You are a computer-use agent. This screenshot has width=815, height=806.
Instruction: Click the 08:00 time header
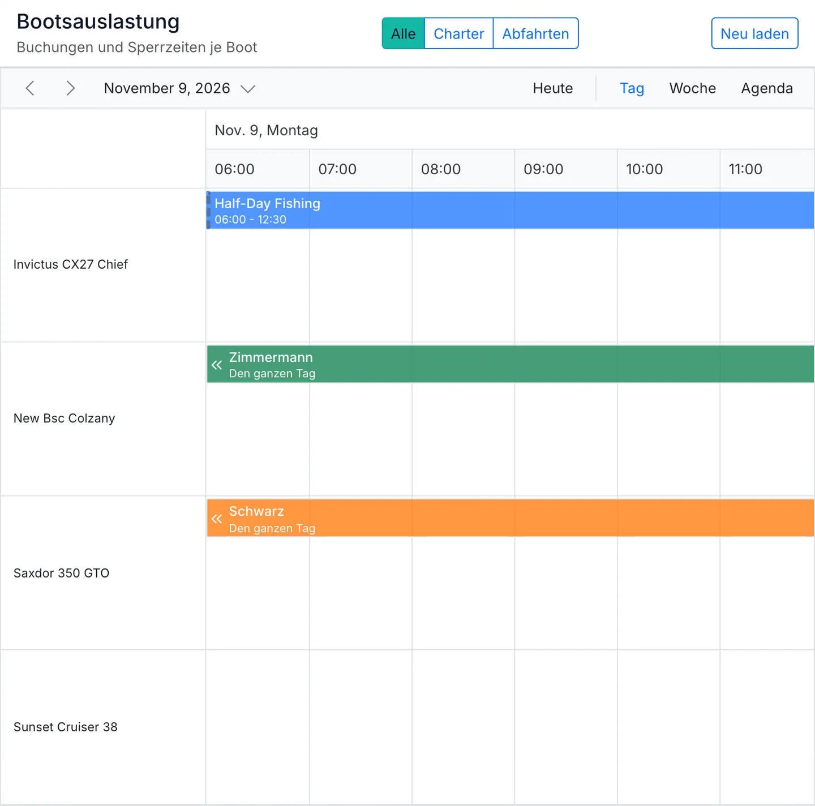463,169
